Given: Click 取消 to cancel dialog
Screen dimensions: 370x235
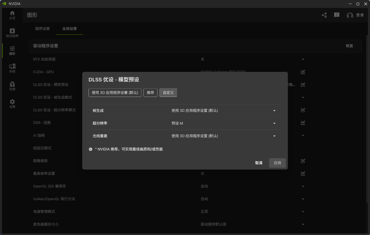Looking at the screenshot, I should pos(259,163).
